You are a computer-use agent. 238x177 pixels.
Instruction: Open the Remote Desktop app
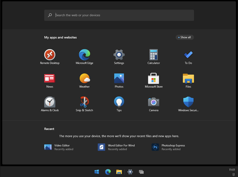point(50,57)
